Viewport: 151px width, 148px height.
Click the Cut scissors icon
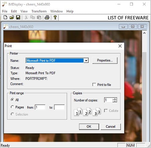tap(26, 17)
